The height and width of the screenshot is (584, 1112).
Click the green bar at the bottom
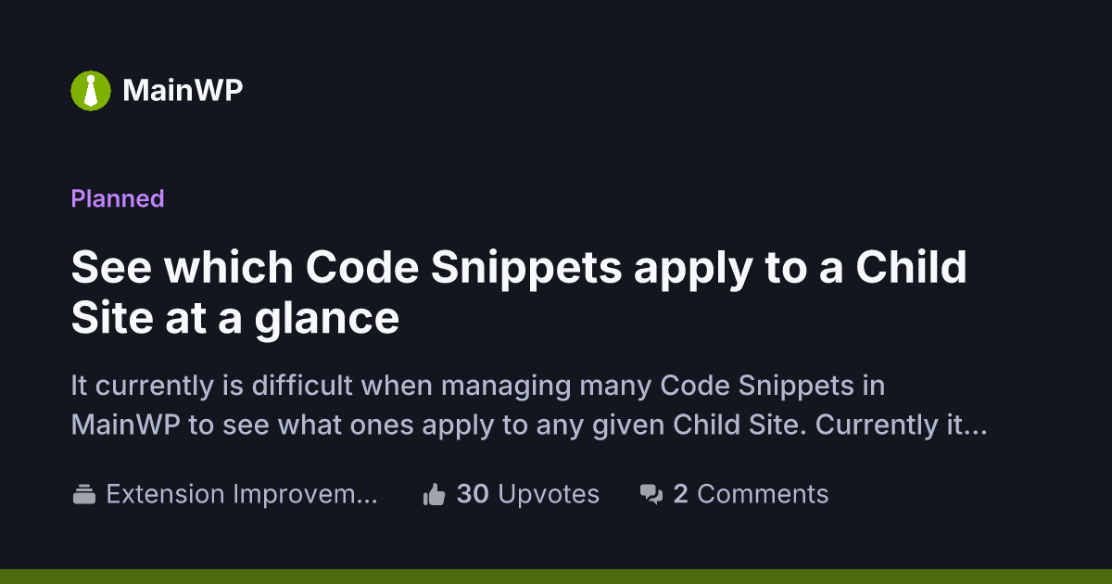point(556,576)
